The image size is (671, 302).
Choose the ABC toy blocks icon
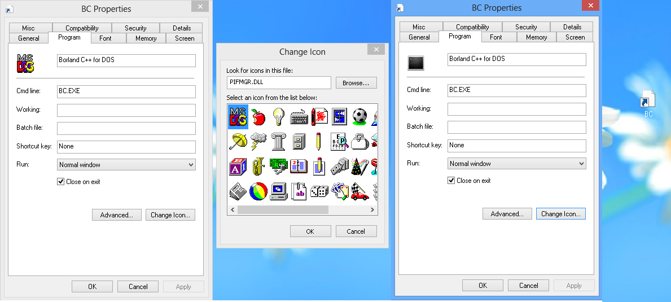point(238,167)
